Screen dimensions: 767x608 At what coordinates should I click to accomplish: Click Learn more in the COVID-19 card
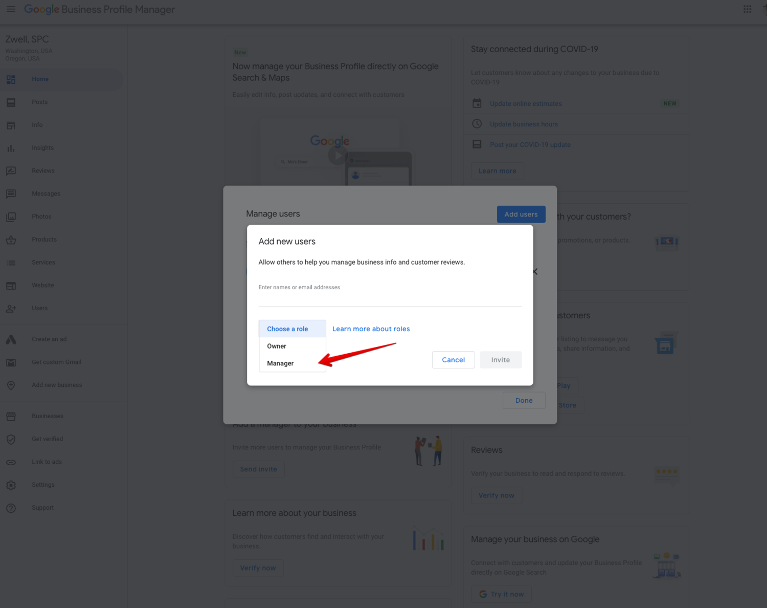pos(497,171)
